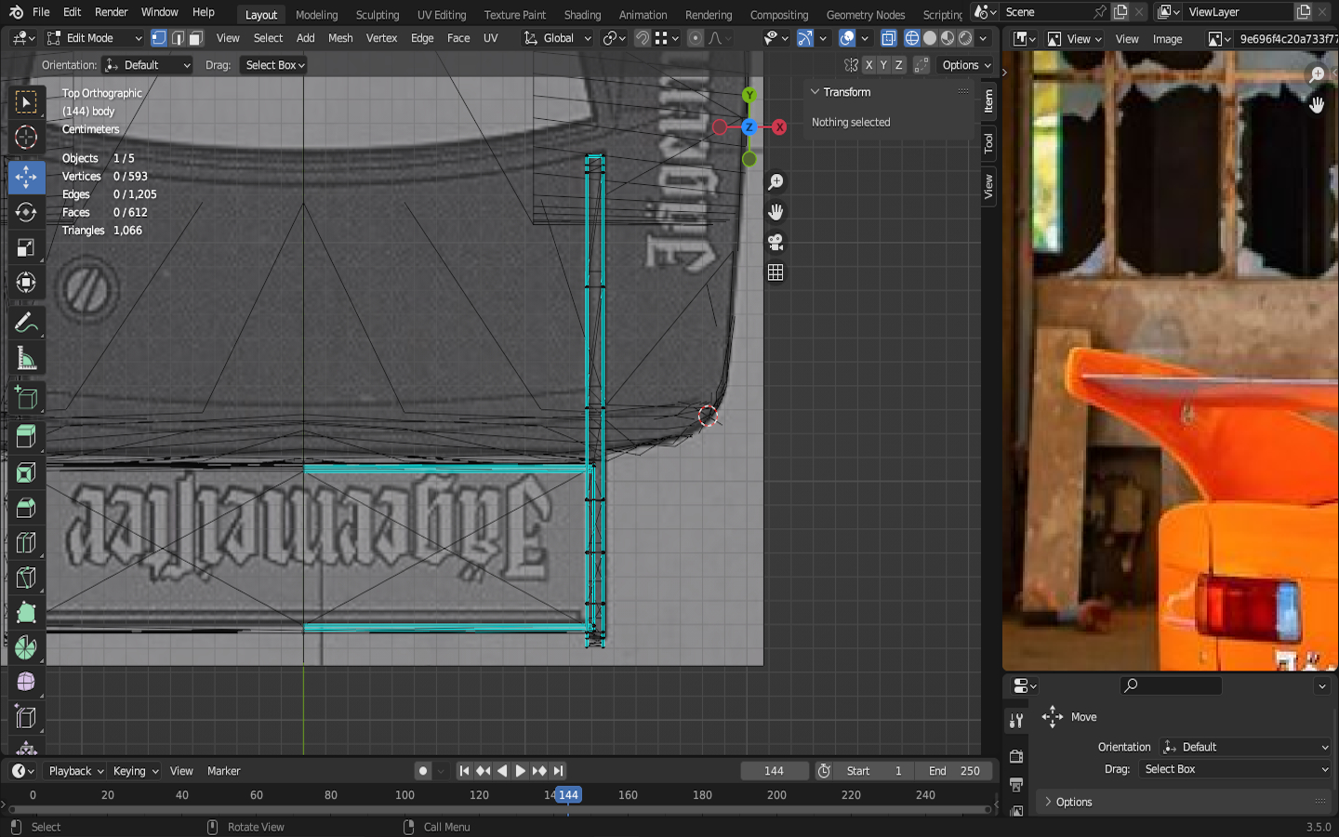The height and width of the screenshot is (837, 1339).
Task: Activate the Rotate tool
Action: click(26, 212)
